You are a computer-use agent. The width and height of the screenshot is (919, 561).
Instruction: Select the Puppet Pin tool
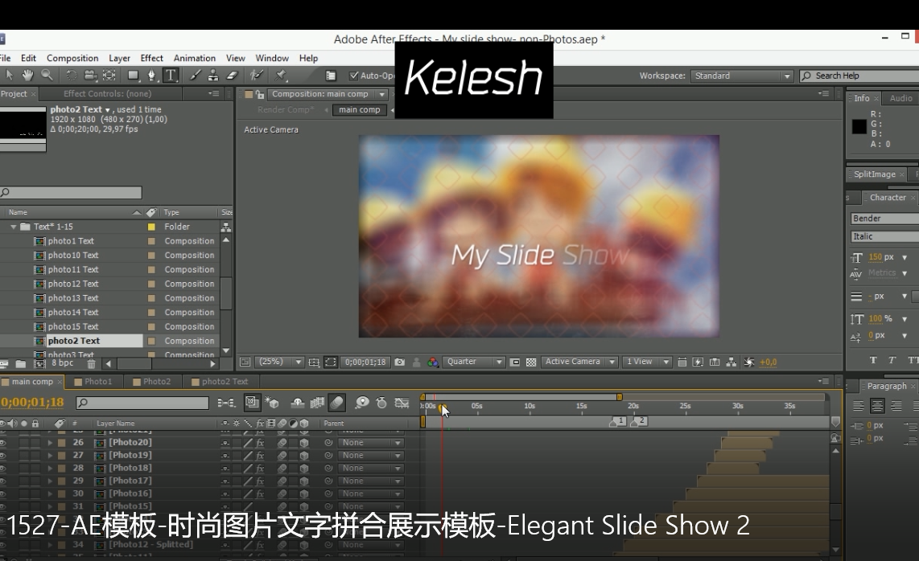(281, 75)
